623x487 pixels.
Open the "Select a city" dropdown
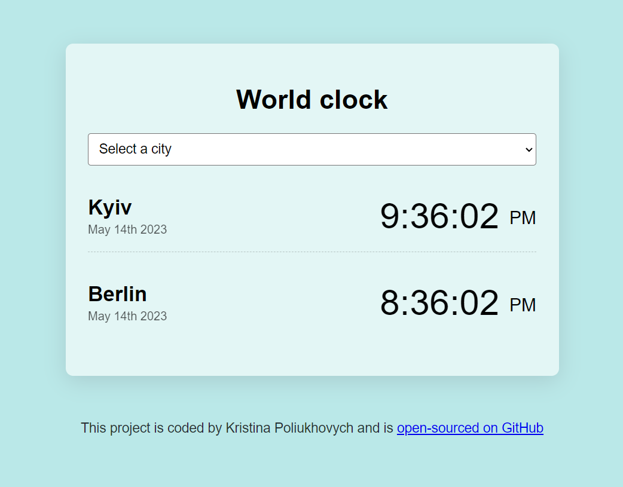311,149
